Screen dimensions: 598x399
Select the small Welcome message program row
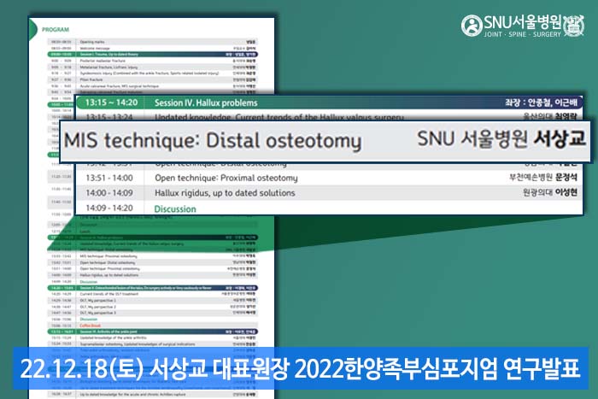click(153, 49)
